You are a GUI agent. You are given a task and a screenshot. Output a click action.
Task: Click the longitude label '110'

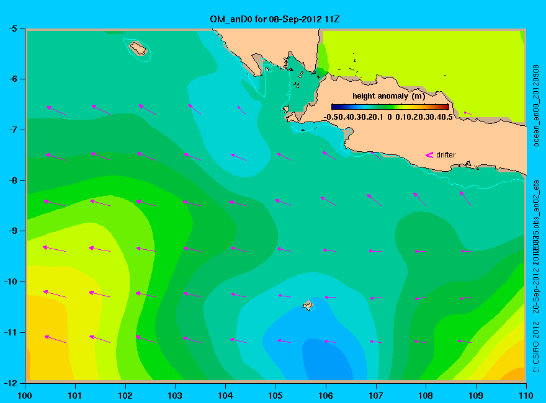pyautogui.click(x=526, y=396)
